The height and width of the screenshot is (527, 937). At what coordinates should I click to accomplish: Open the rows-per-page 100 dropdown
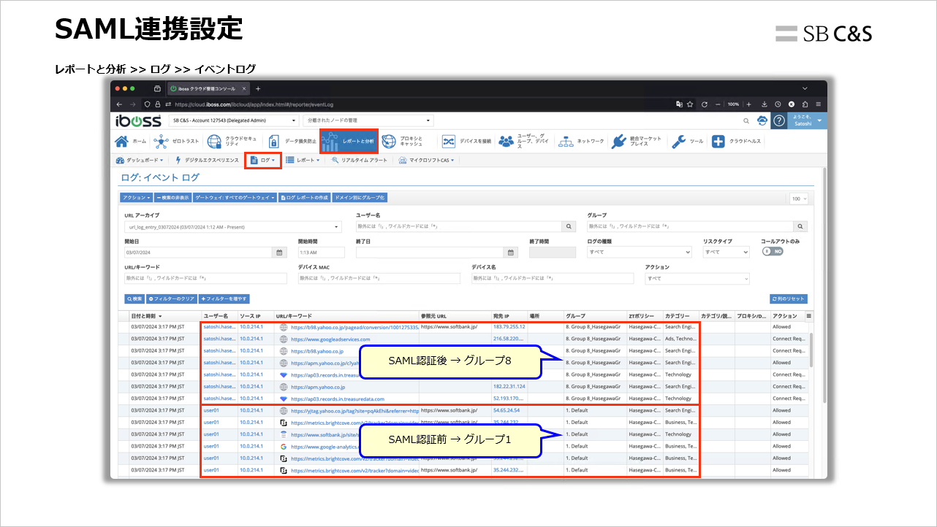click(x=798, y=199)
